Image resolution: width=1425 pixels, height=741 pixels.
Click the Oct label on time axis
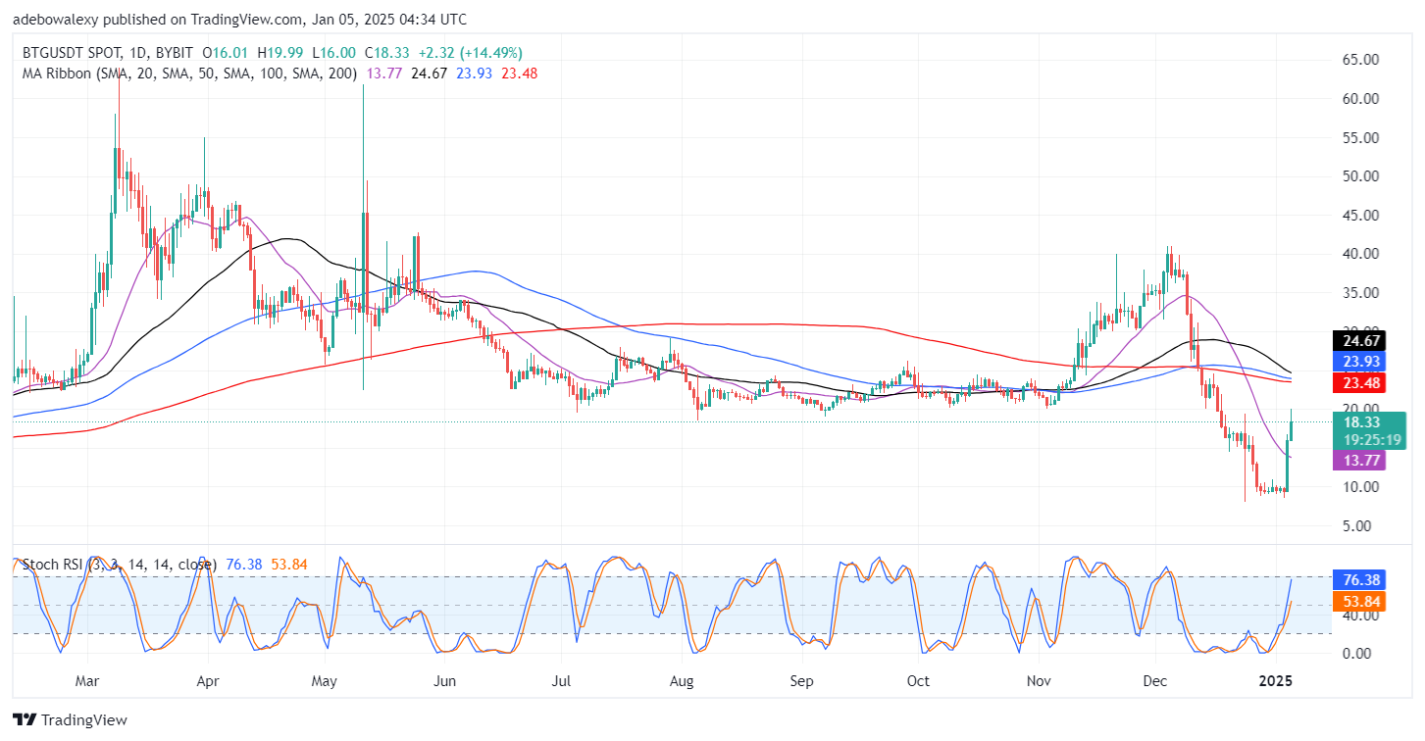click(918, 679)
